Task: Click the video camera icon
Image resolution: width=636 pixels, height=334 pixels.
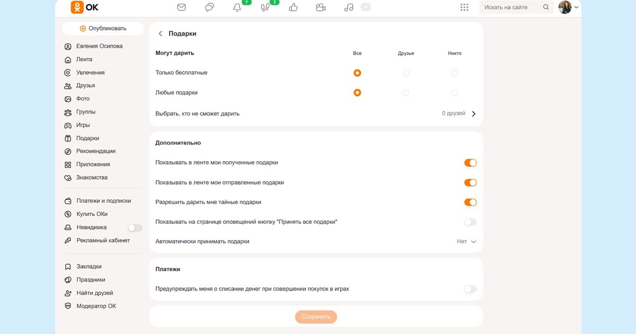Action: [321, 7]
